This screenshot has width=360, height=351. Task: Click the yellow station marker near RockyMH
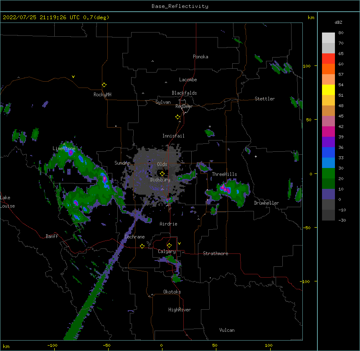[x=104, y=85]
